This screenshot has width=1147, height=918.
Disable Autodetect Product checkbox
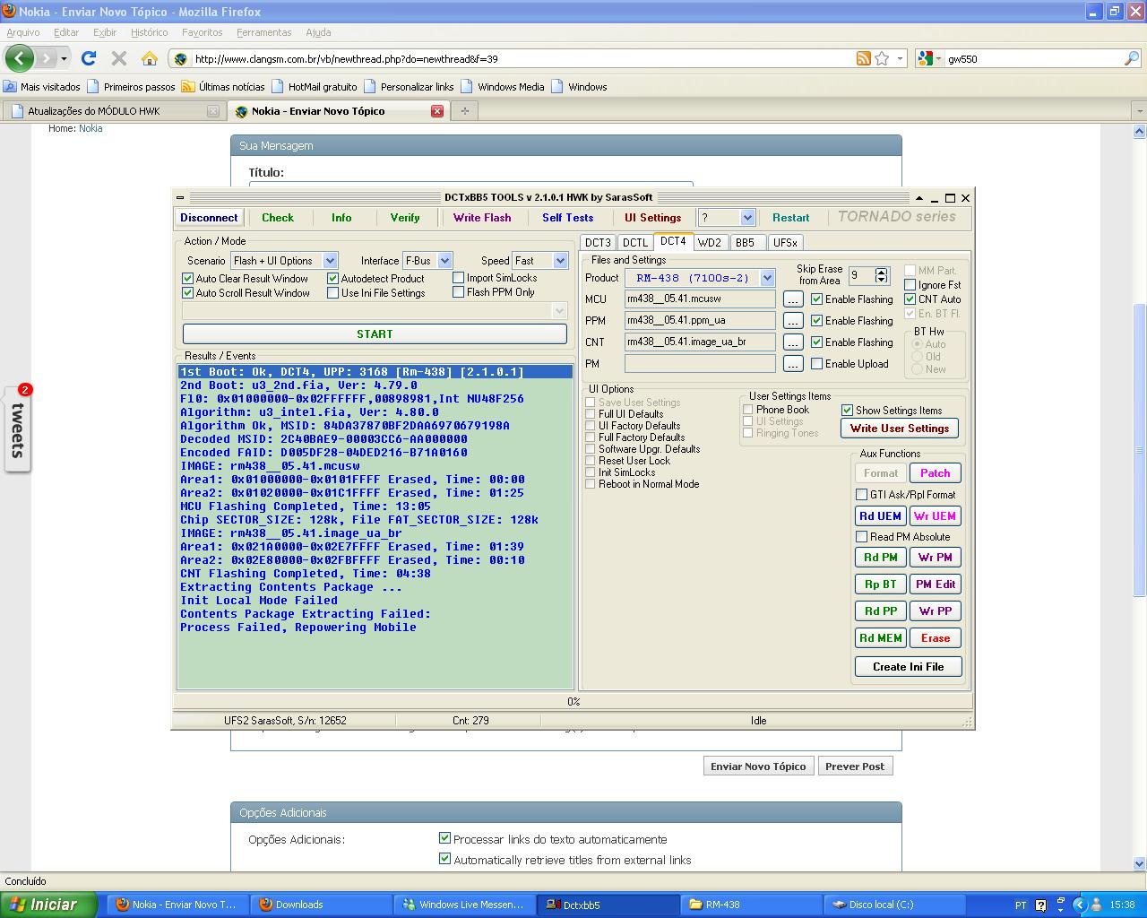333,279
